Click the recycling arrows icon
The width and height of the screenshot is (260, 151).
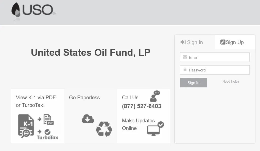pos(105,130)
